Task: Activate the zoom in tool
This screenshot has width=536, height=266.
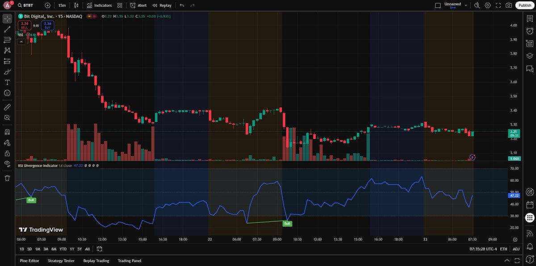Action: point(7,118)
